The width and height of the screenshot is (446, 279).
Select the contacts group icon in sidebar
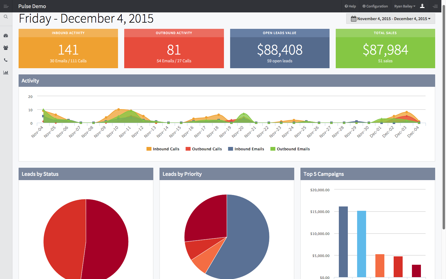point(6,48)
